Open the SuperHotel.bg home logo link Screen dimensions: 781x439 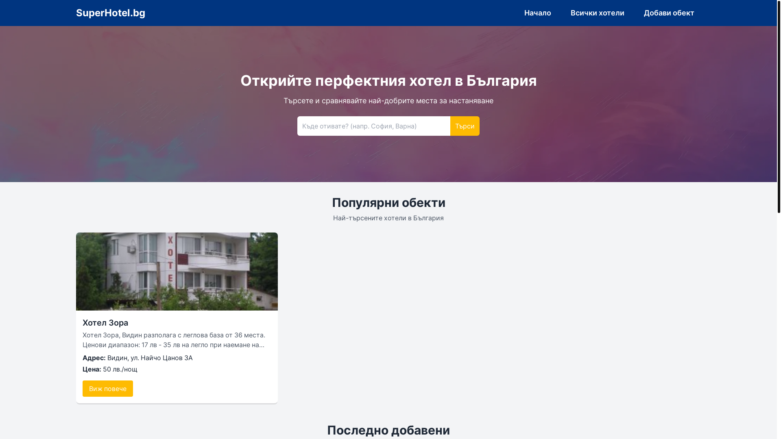point(110,13)
